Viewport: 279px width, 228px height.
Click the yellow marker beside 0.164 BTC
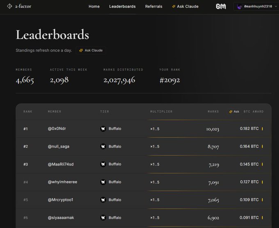coord(262,146)
